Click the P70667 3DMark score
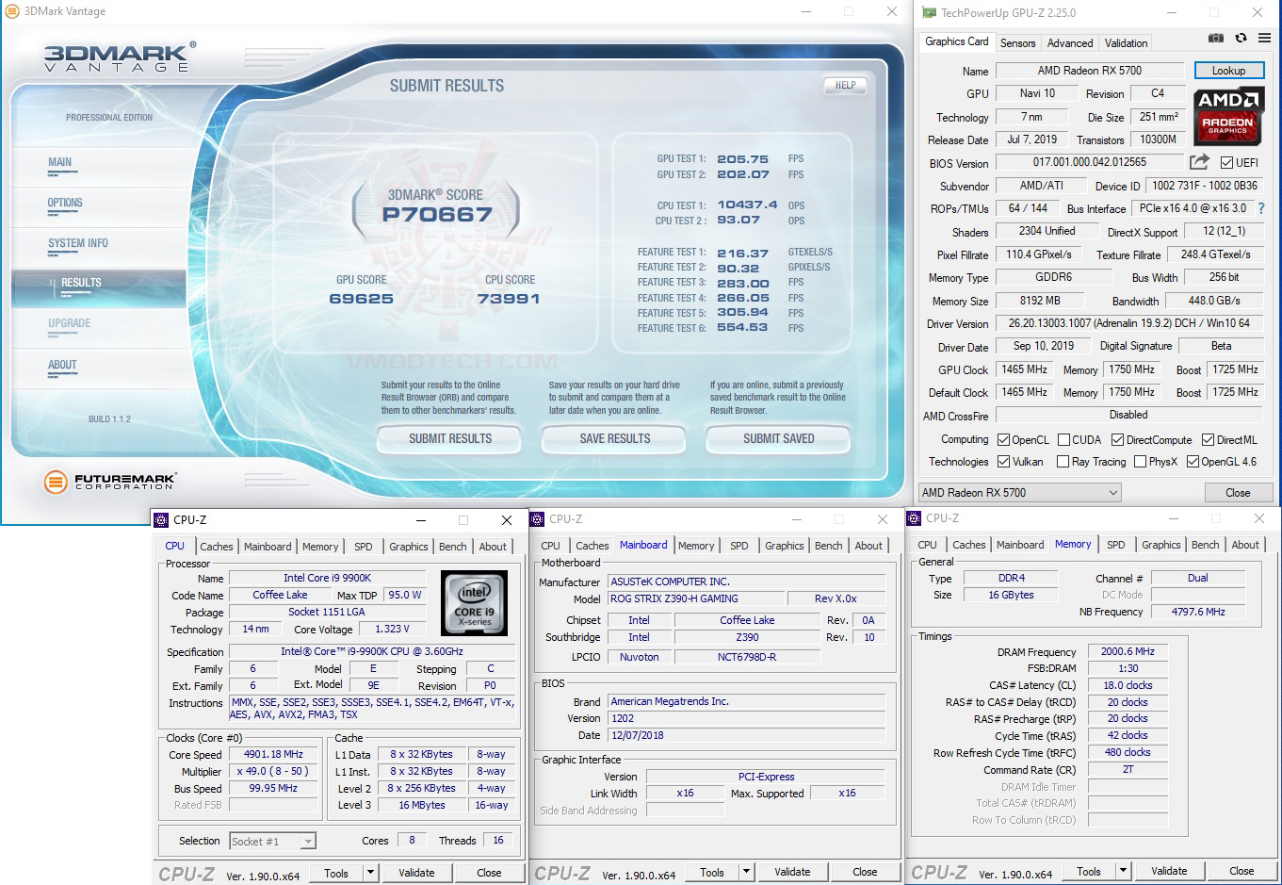 [x=437, y=214]
